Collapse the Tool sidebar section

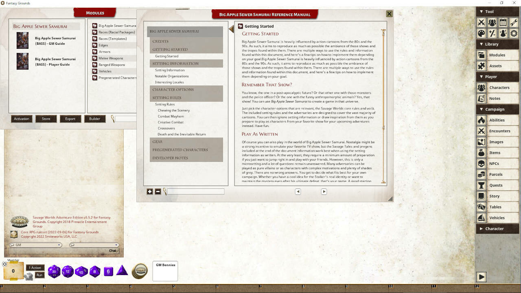[487, 11]
